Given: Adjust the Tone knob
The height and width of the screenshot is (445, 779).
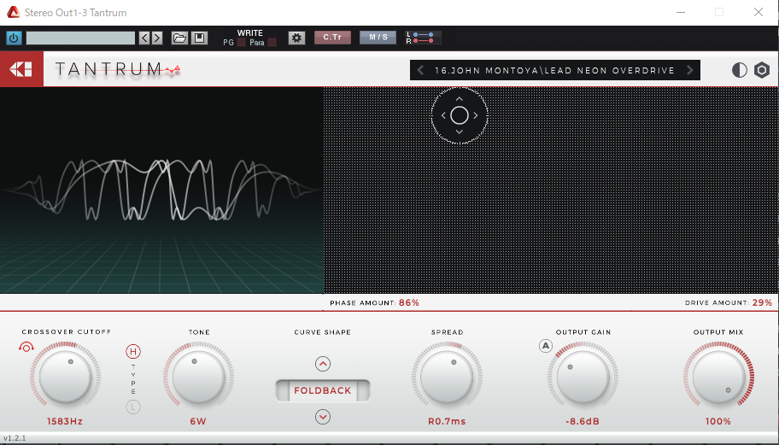Looking at the screenshot, I should click(198, 377).
